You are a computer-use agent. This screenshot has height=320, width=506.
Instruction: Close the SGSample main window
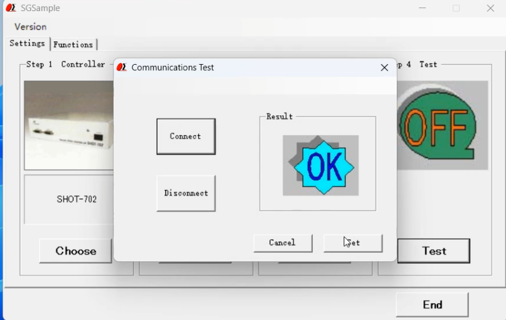coord(491,8)
